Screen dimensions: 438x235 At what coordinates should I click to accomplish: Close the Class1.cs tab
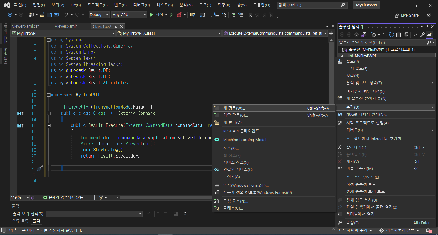(122, 27)
